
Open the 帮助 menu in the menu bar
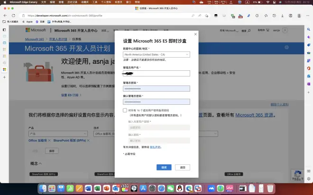pyautogui.click(x=138, y=2)
